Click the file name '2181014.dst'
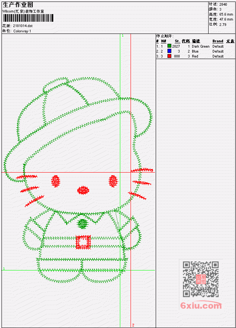The height and width of the screenshot is (328, 236). click(23, 26)
